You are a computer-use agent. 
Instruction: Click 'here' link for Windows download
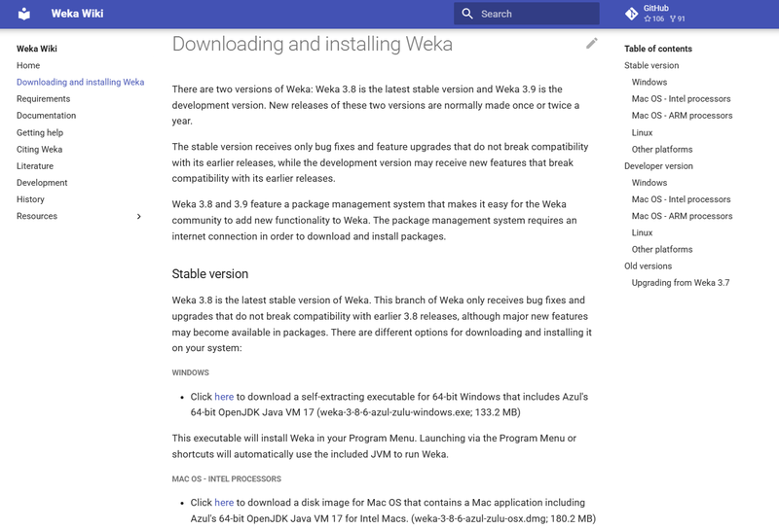pyautogui.click(x=224, y=397)
